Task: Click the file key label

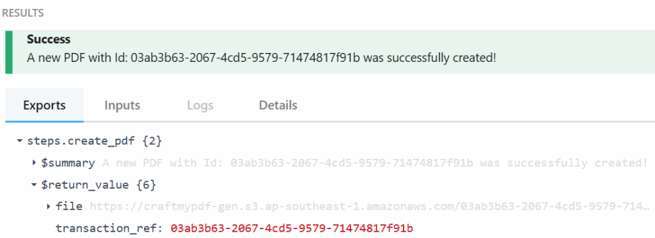Action: tap(69, 206)
